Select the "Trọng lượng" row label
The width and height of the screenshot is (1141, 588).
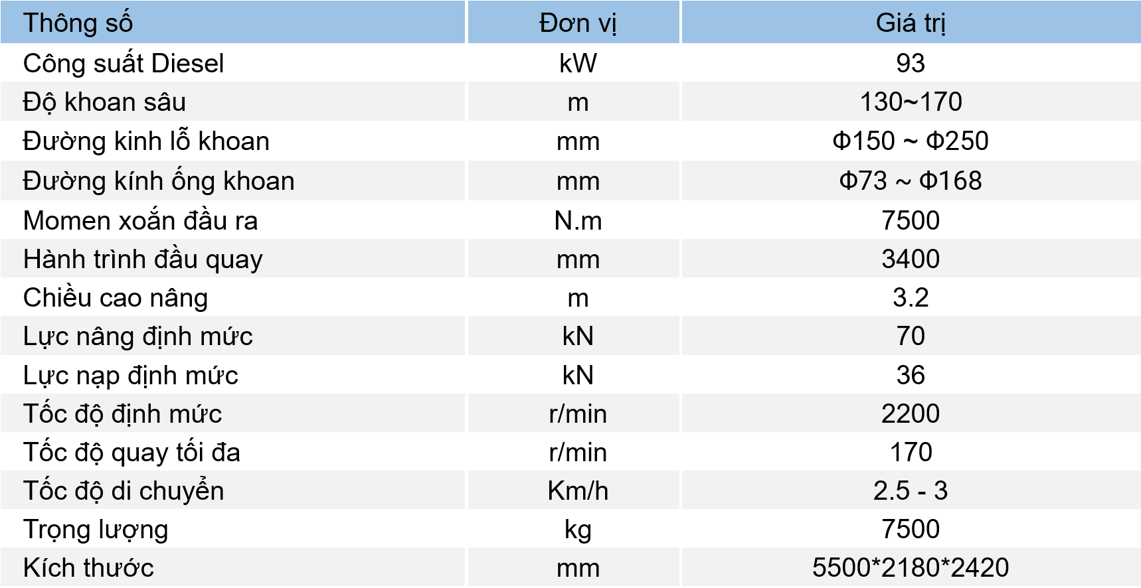(x=96, y=530)
